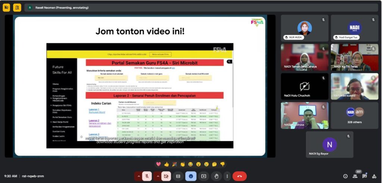
Task: Toggle closed captions
Action: [x=178, y=176]
